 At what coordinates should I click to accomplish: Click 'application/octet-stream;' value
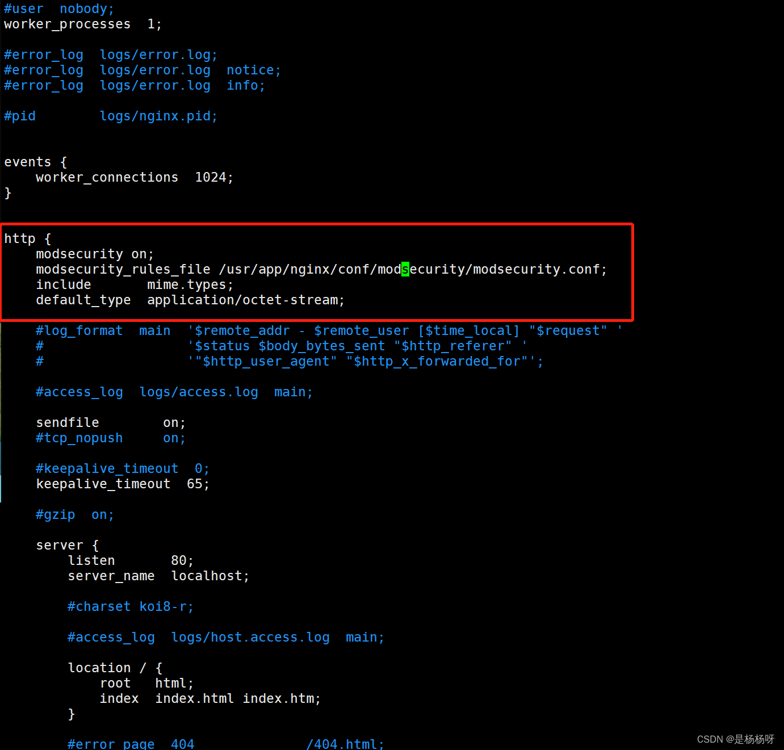pos(246,300)
